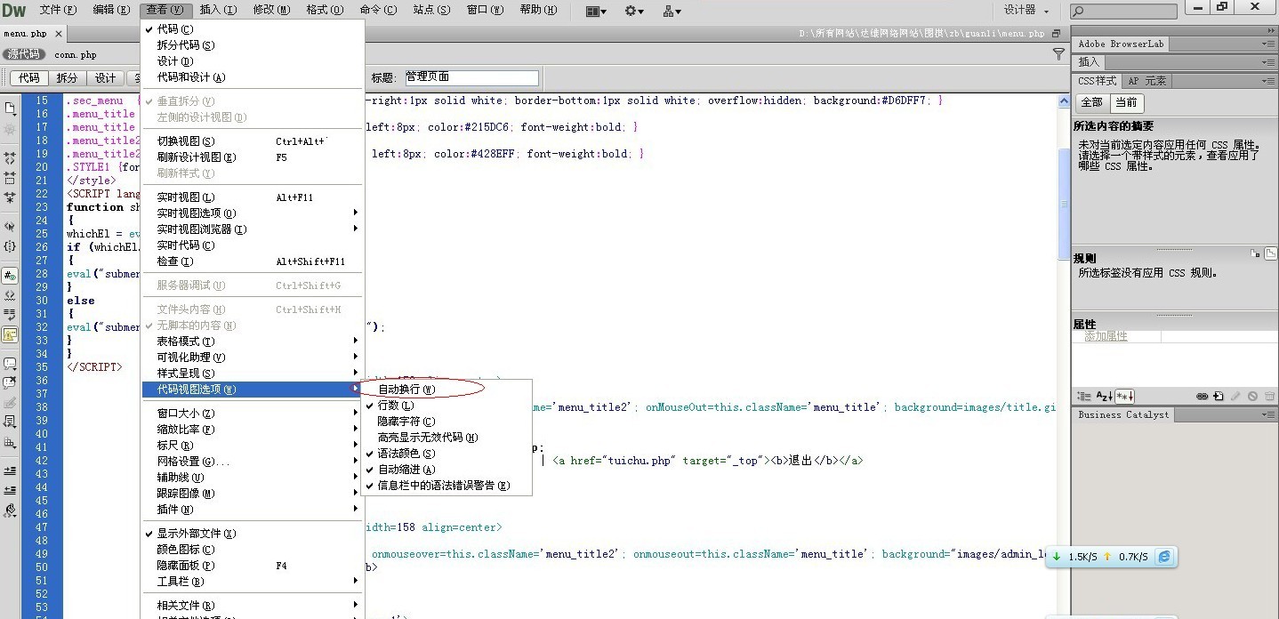Enable 自动换行 word wrap option
The width and height of the screenshot is (1279, 619).
[406, 390]
